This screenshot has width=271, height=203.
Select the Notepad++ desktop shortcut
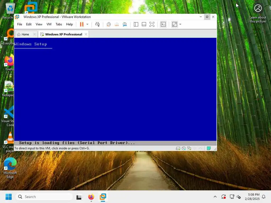8,89
